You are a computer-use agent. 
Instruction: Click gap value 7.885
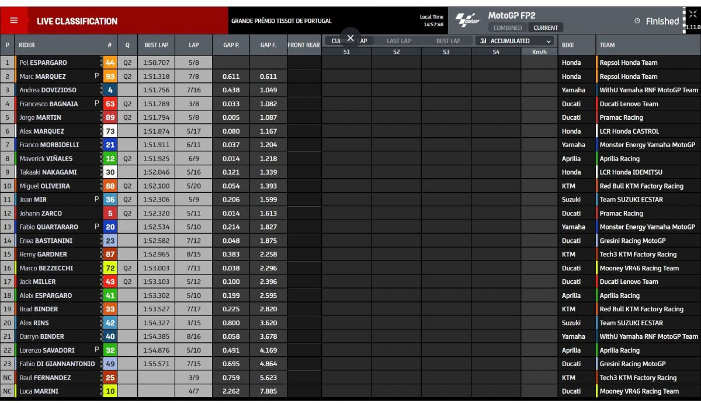coord(268,391)
